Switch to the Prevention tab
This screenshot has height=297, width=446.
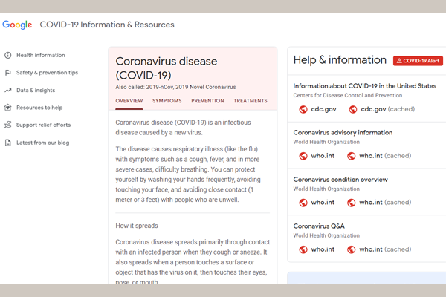(x=207, y=101)
